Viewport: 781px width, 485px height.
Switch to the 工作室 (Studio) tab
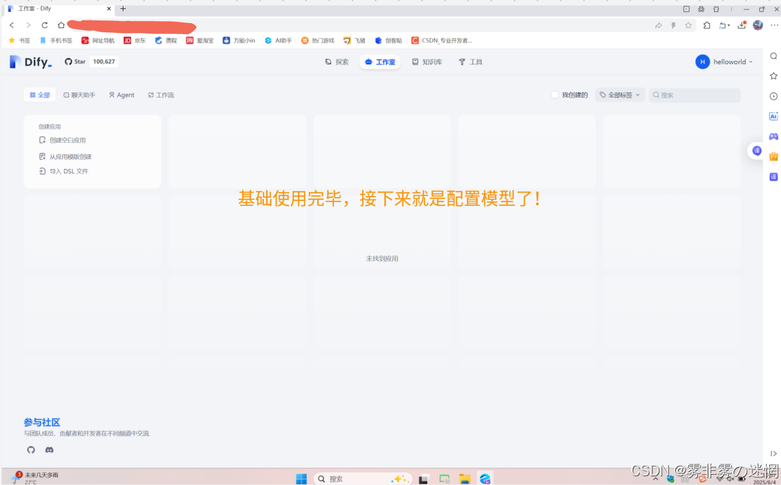(380, 62)
